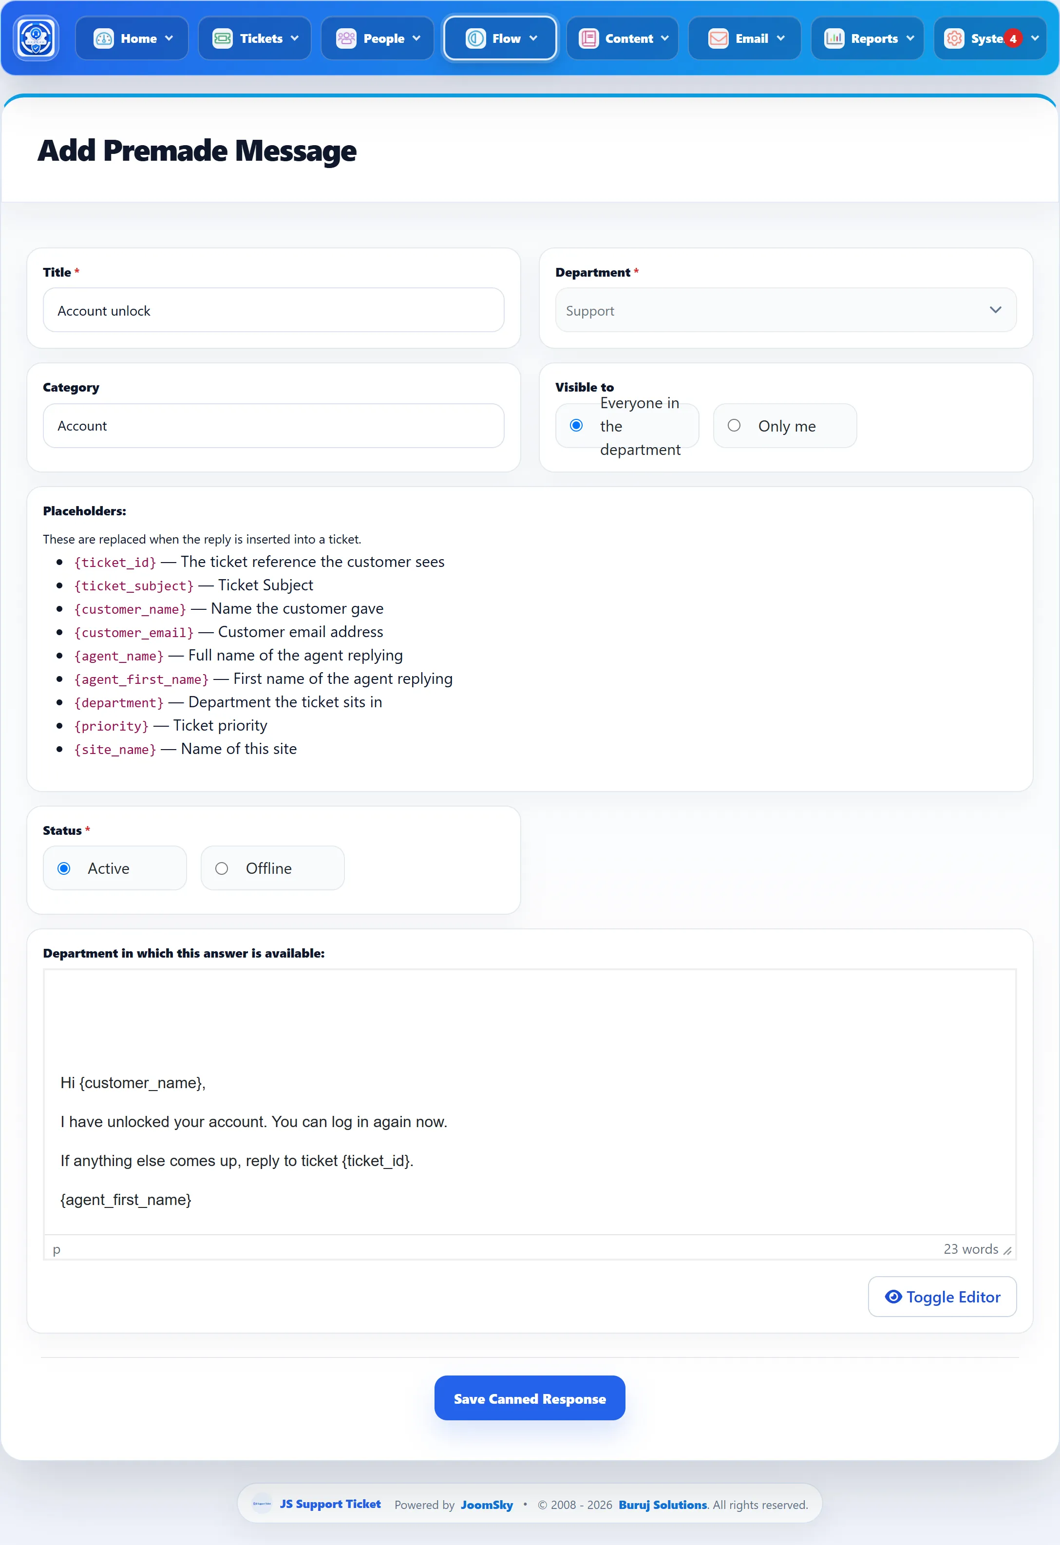Open the JoomSky footer link
This screenshot has width=1060, height=1545.
point(487,1505)
